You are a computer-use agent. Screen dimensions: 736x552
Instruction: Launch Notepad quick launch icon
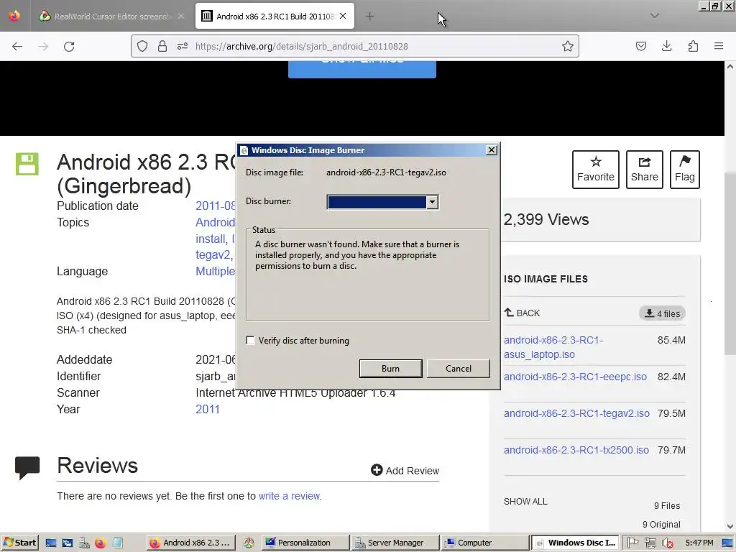click(117, 543)
